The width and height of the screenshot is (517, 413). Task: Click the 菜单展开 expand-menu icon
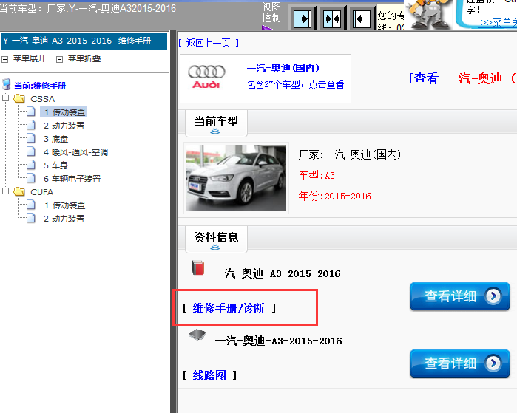[x=4, y=59]
